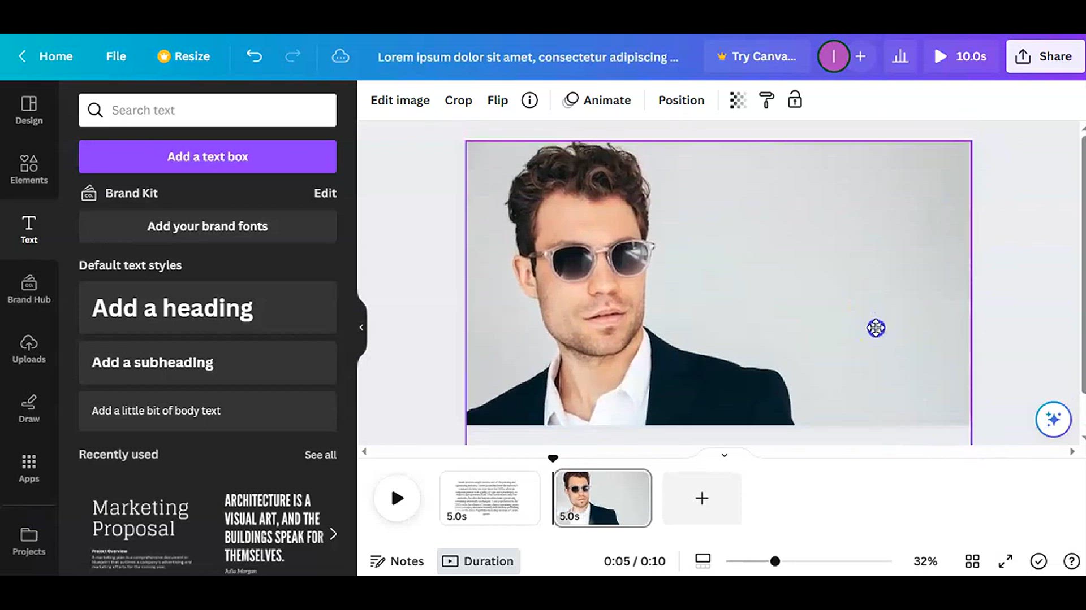Image resolution: width=1086 pixels, height=610 pixels.
Task: Collapse the timeline with the chevron
Action: click(x=724, y=455)
